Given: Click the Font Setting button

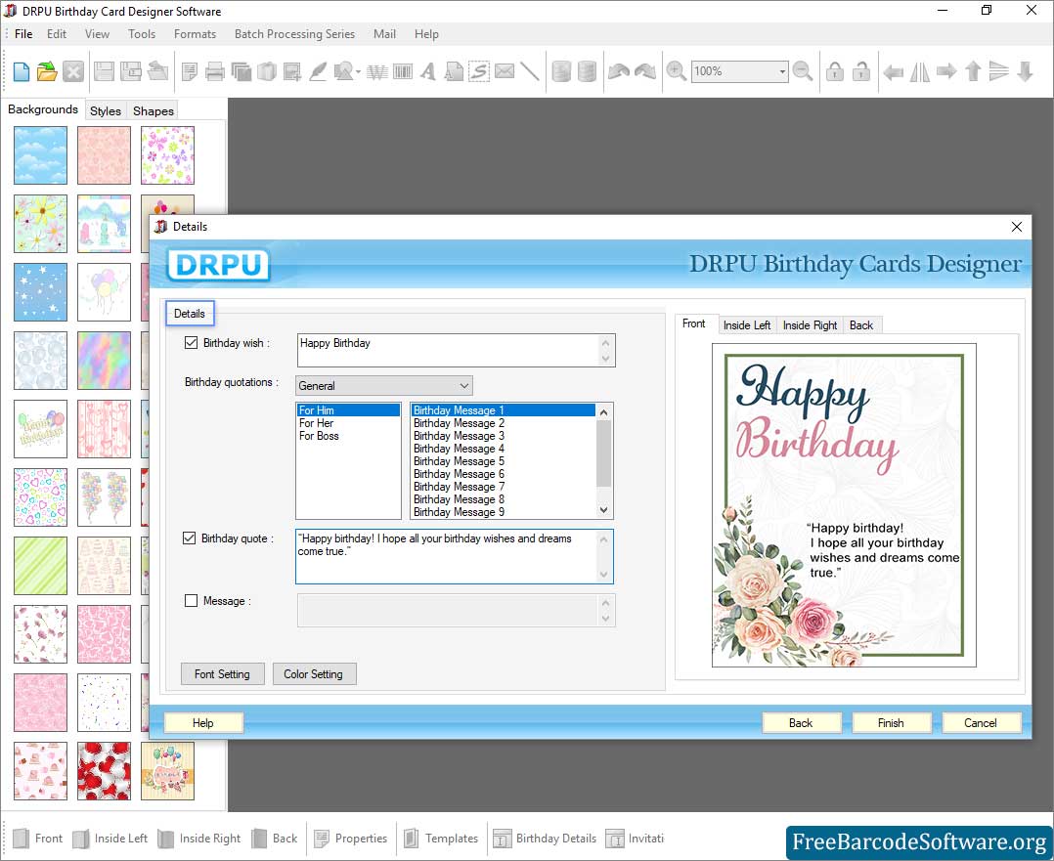Looking at the screenshot, I should [223, 674].
